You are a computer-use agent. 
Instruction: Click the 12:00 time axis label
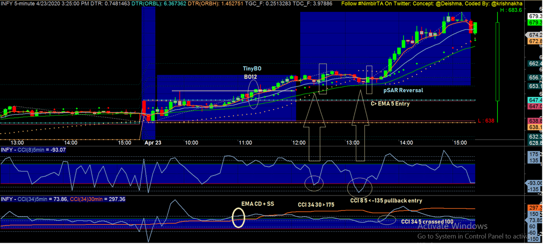(299, 142)
